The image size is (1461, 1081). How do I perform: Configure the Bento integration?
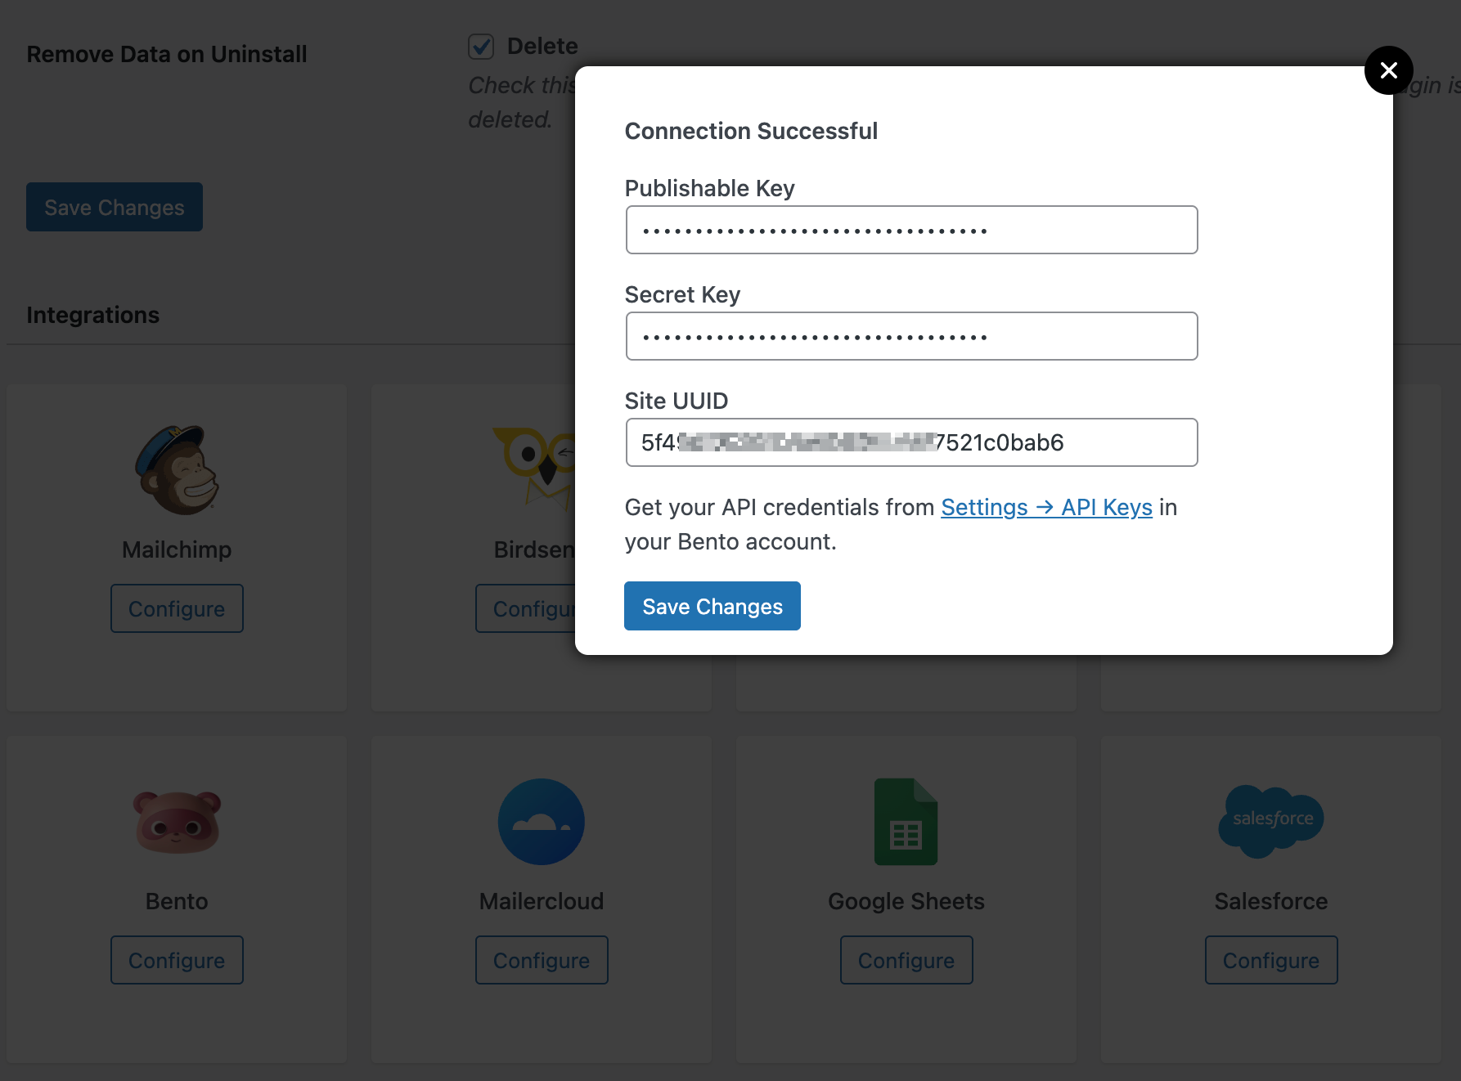click(177, 960)
